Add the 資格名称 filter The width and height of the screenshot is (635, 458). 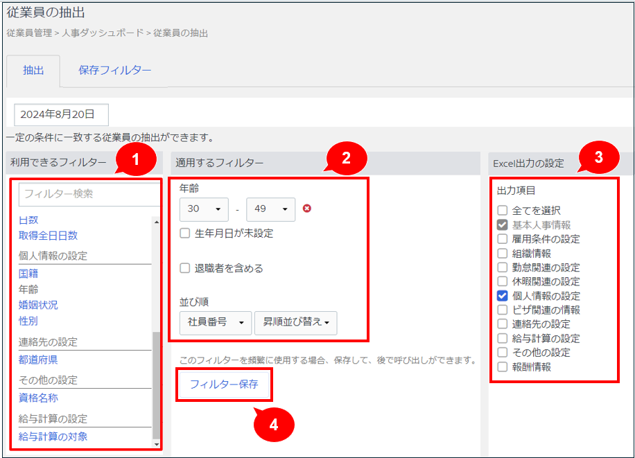tap(38, 398)
